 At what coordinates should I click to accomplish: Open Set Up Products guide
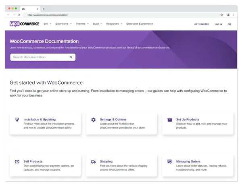pyautogui.click(x=188, y=119)
